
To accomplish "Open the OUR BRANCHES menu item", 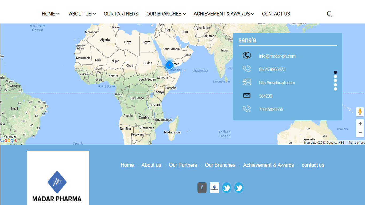I will (164, 14).
